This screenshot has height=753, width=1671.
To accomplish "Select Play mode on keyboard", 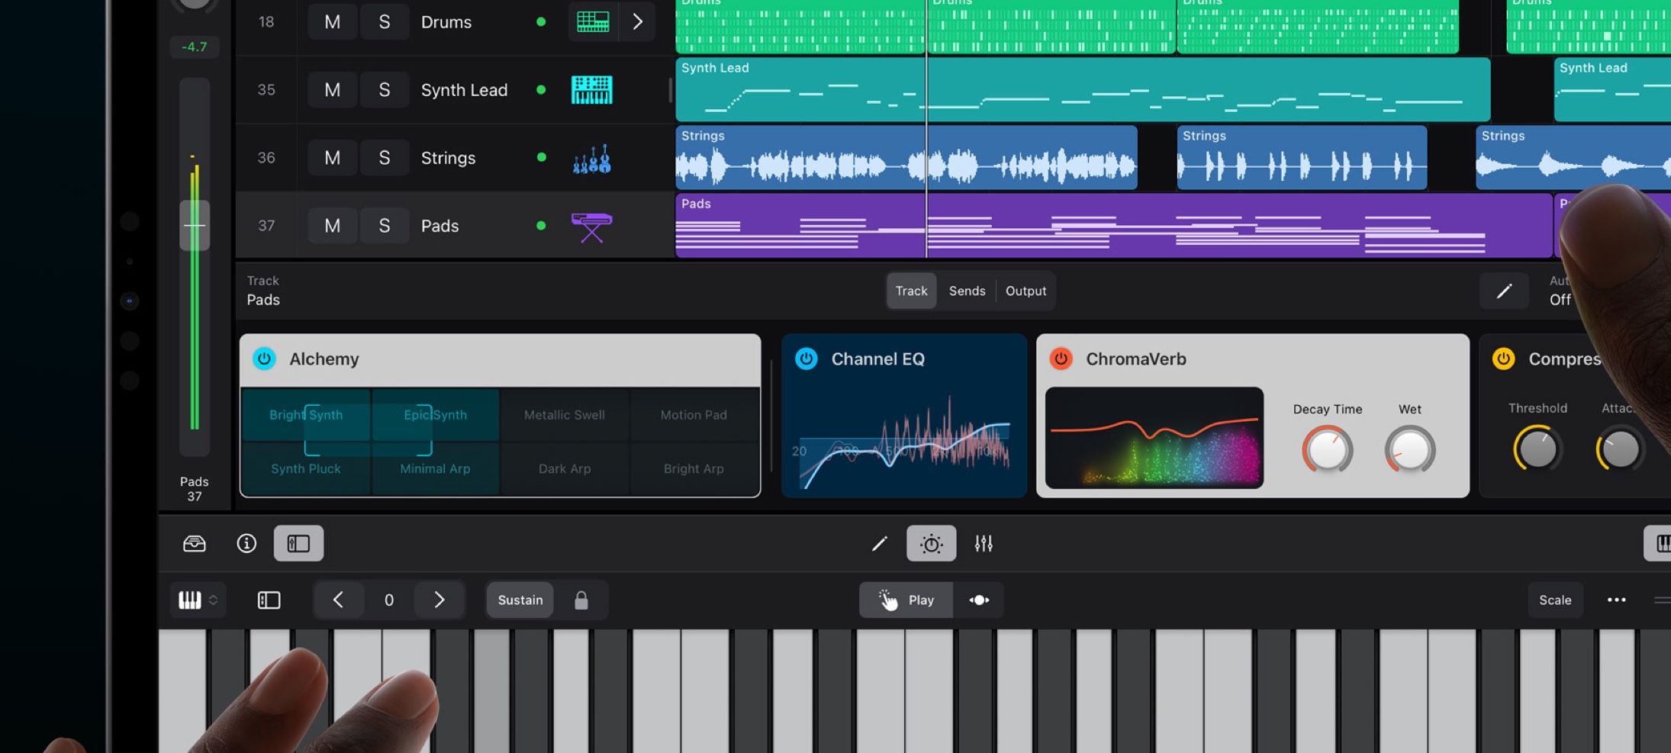I will coord(906,600).
